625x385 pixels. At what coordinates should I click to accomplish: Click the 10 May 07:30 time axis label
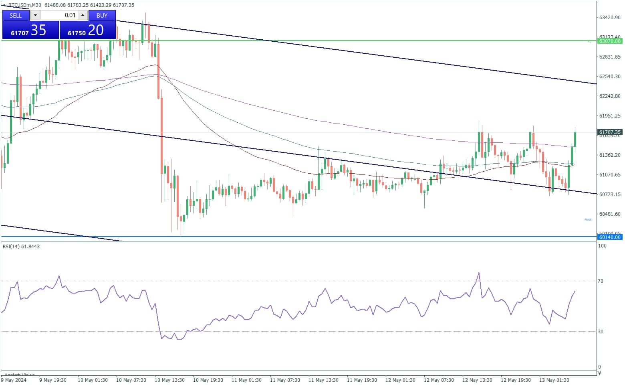tap(131, 380)
